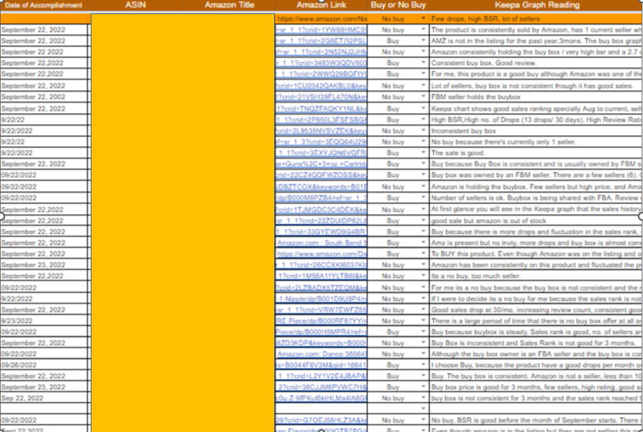The height and width of the screenshot is (432, 643).
Task: Open link containing 'crid=TNQZFAQKY1NL'
Action: (321, 109)
